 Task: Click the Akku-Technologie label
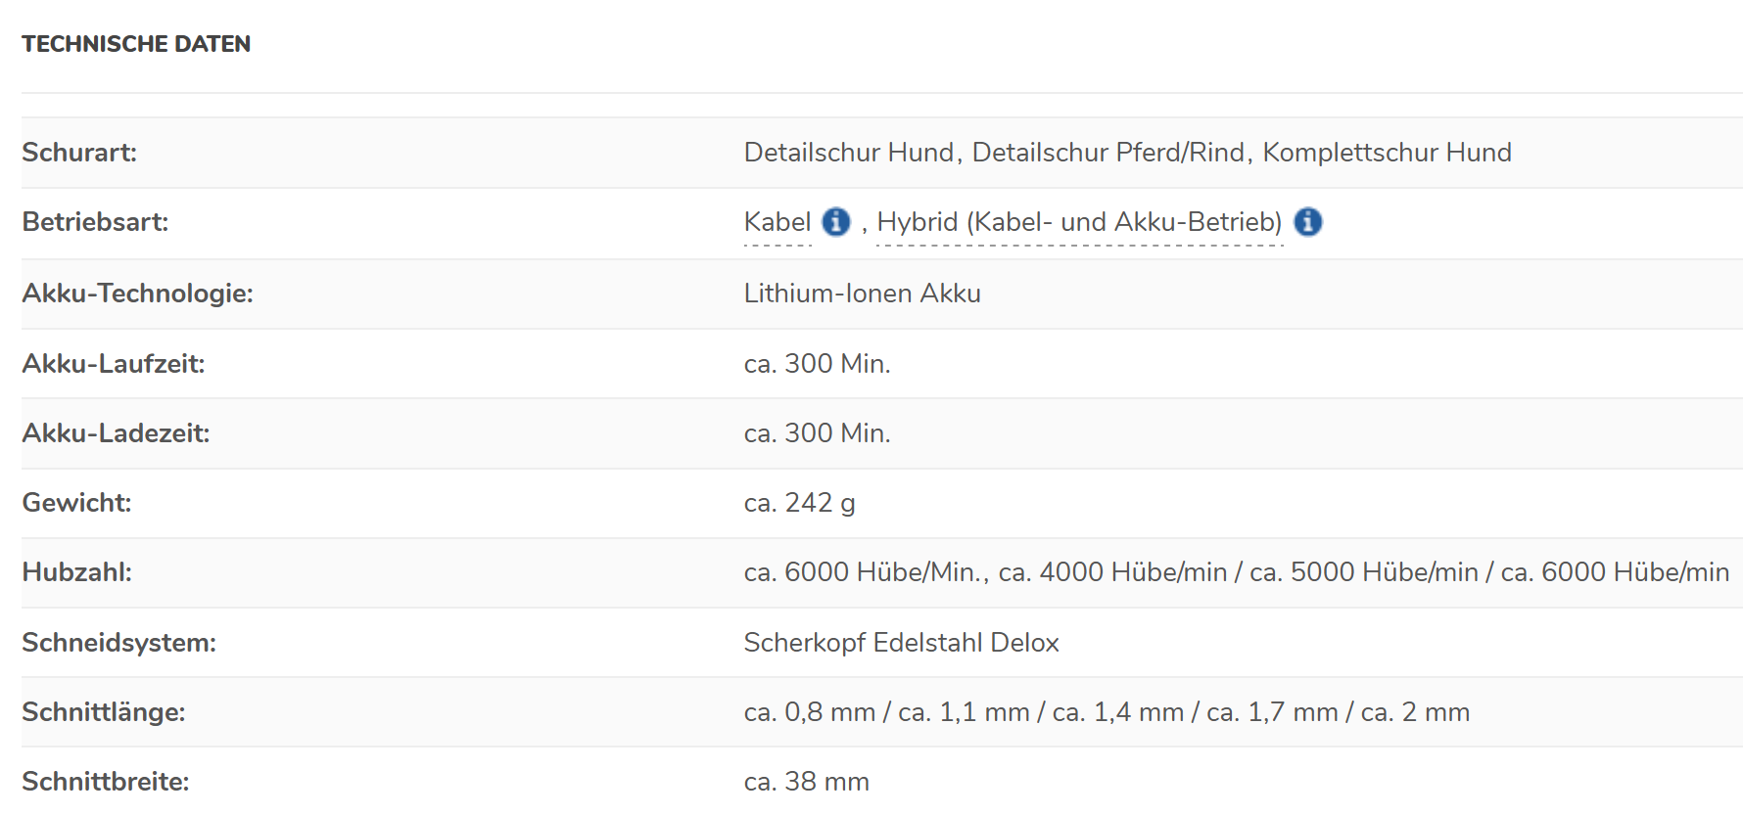137,294
